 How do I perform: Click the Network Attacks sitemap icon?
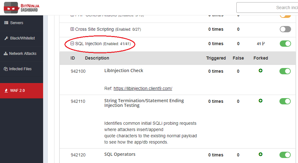6,54
